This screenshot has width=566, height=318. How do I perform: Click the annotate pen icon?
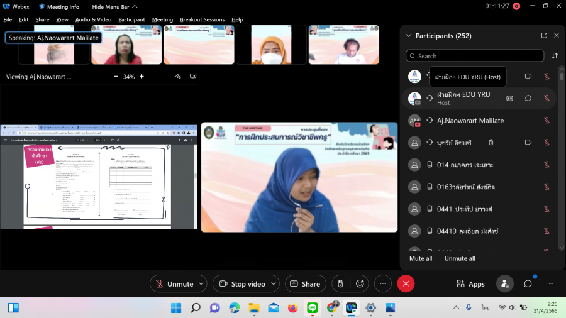point(179,77)
